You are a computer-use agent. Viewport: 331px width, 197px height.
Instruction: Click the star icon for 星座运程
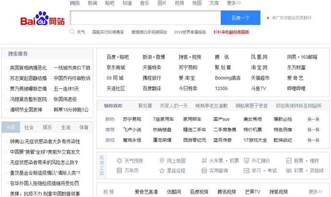click(x=162, y=171)
